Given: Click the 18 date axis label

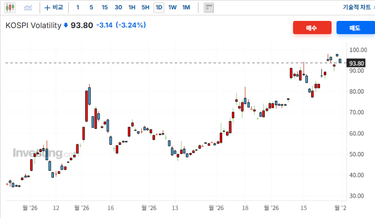Looking at the screenshot, I should 245,208.
